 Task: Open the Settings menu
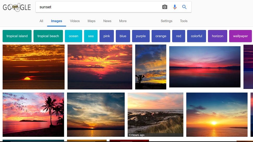pos(166,21)
